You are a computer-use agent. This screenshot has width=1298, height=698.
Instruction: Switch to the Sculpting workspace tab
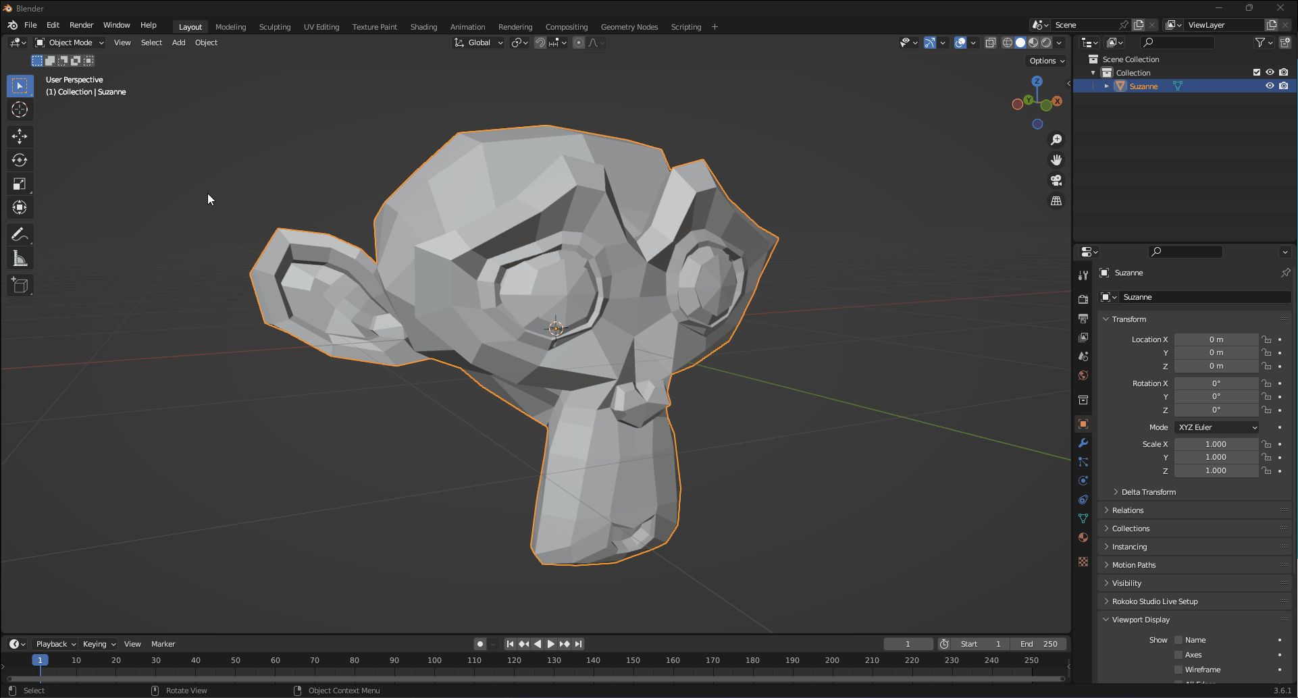coord(275,27)
